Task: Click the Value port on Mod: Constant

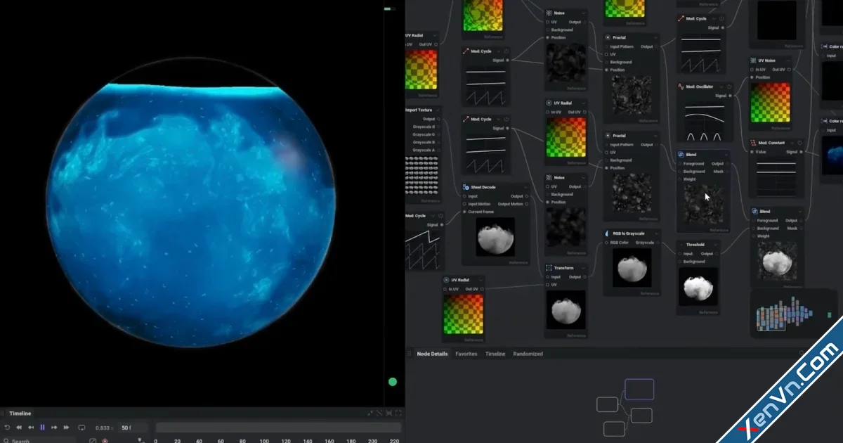Action: click(752, 152)
